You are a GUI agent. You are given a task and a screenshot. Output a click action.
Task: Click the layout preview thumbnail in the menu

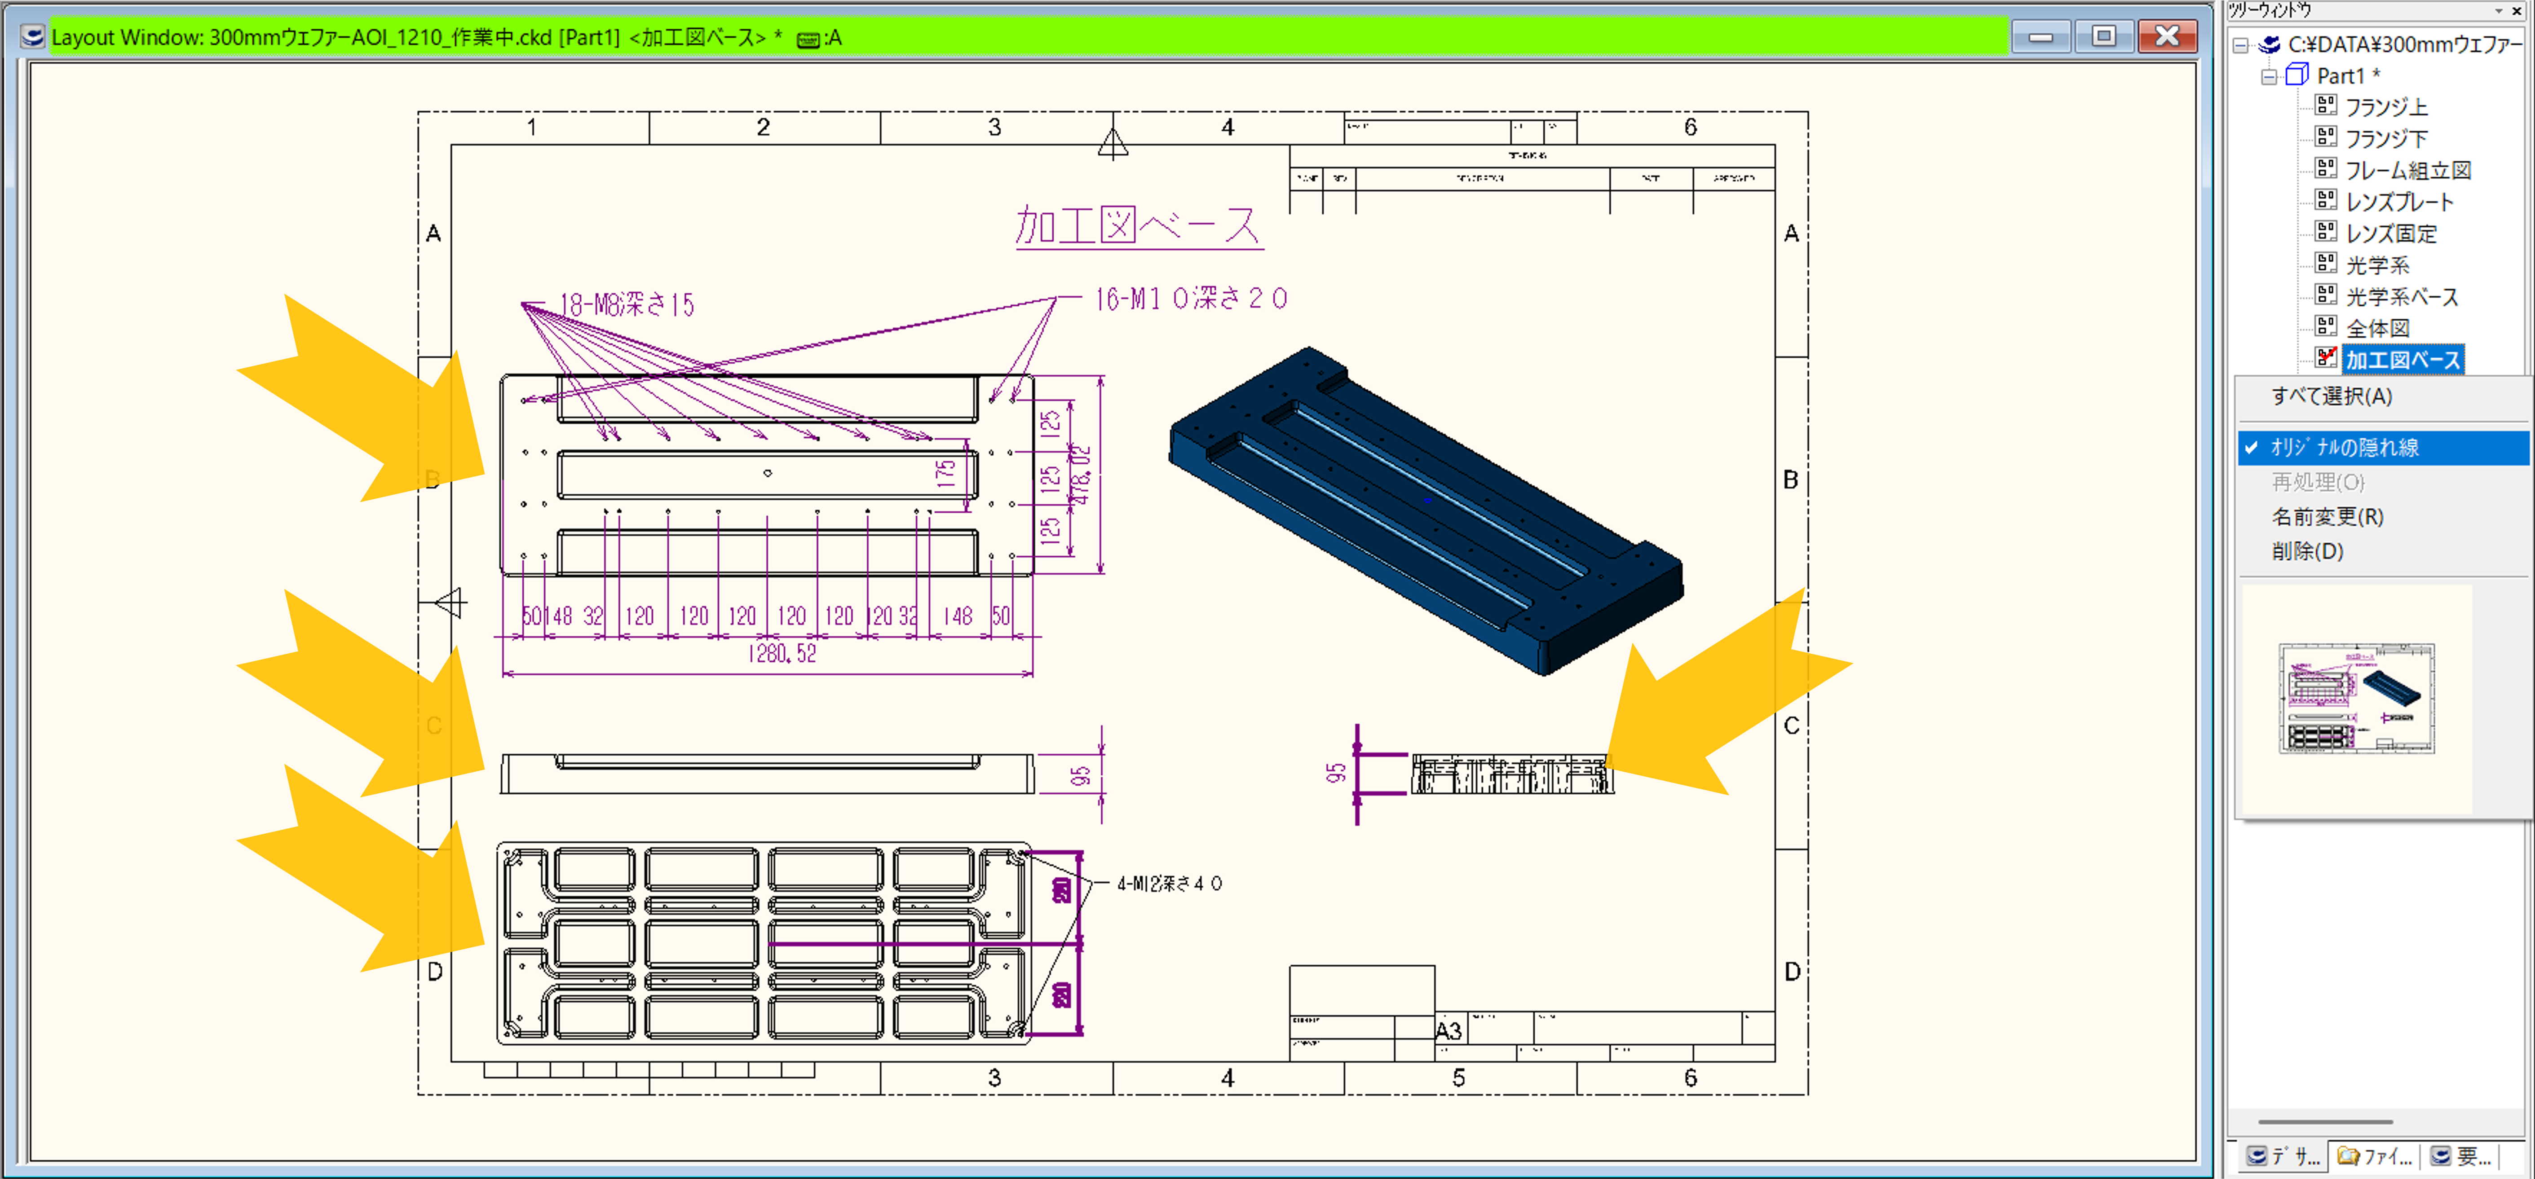2356,698
